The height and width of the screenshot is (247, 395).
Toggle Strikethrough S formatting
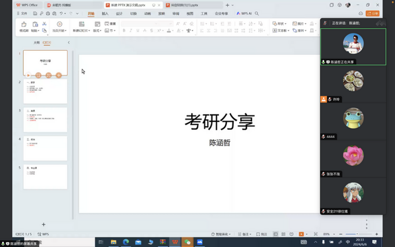coord(152,31)
